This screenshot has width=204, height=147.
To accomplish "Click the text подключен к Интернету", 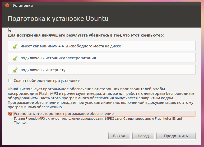I will tap(43, 70).
